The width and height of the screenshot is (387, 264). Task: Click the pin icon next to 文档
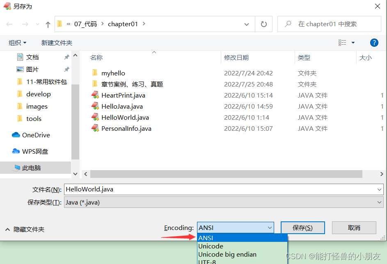coord(66,57)
